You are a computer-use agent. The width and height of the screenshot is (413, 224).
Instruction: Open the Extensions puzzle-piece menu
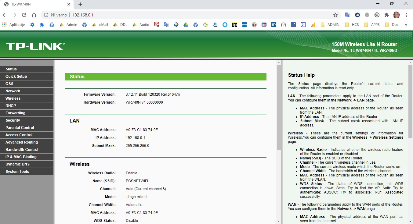tap(387, 15)
